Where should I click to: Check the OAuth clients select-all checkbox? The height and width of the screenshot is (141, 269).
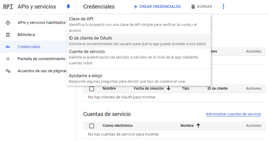click(x=92, y=89)
